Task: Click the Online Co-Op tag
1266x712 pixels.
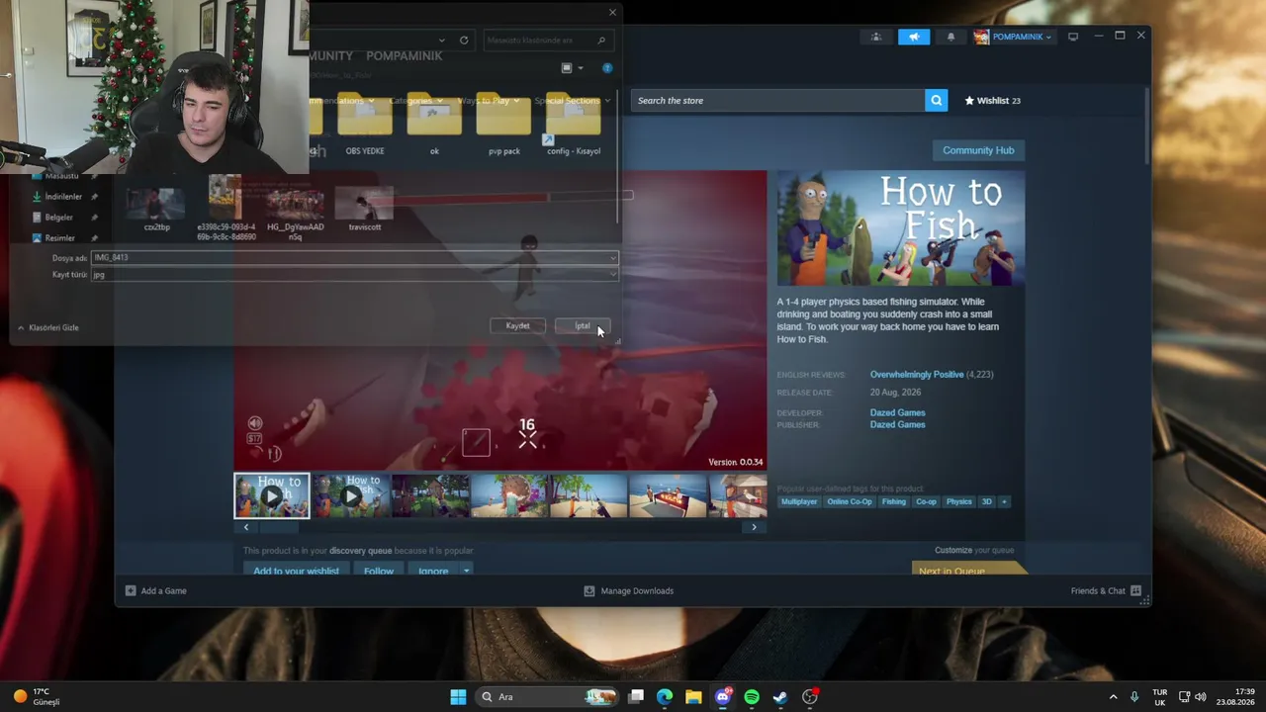Action: pos(850,501)
